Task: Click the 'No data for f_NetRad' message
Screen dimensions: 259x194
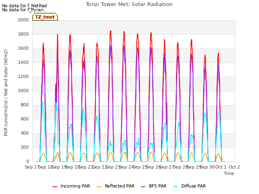Action: pos(24,6)
